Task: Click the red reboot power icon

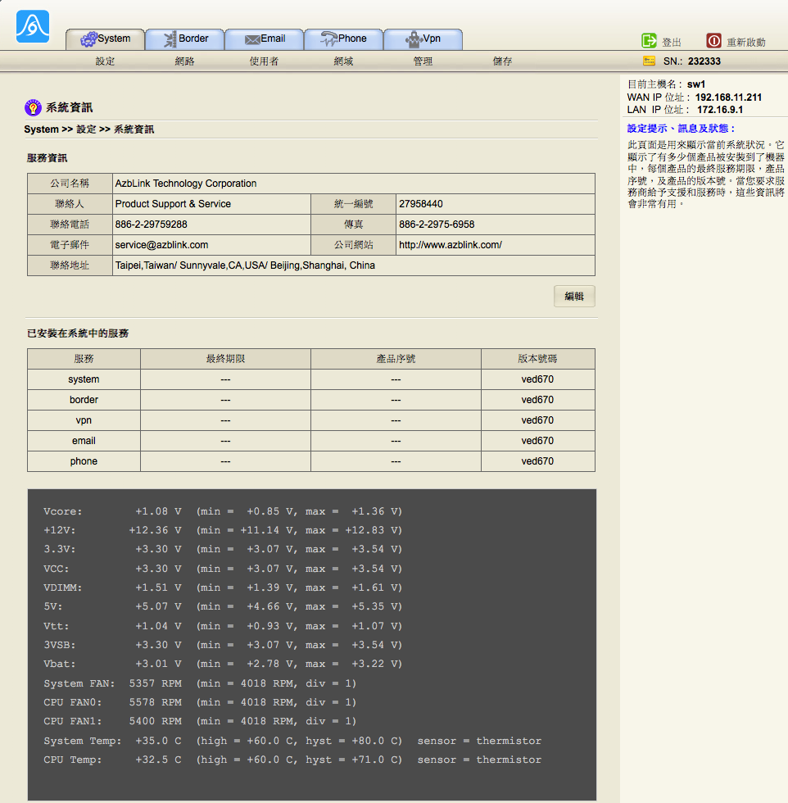Action: coord(713,41)
